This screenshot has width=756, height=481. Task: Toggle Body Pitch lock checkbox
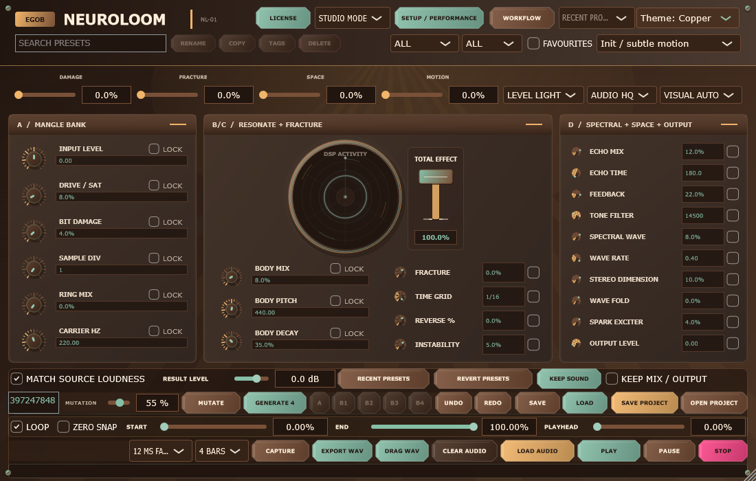click(335, 301)
